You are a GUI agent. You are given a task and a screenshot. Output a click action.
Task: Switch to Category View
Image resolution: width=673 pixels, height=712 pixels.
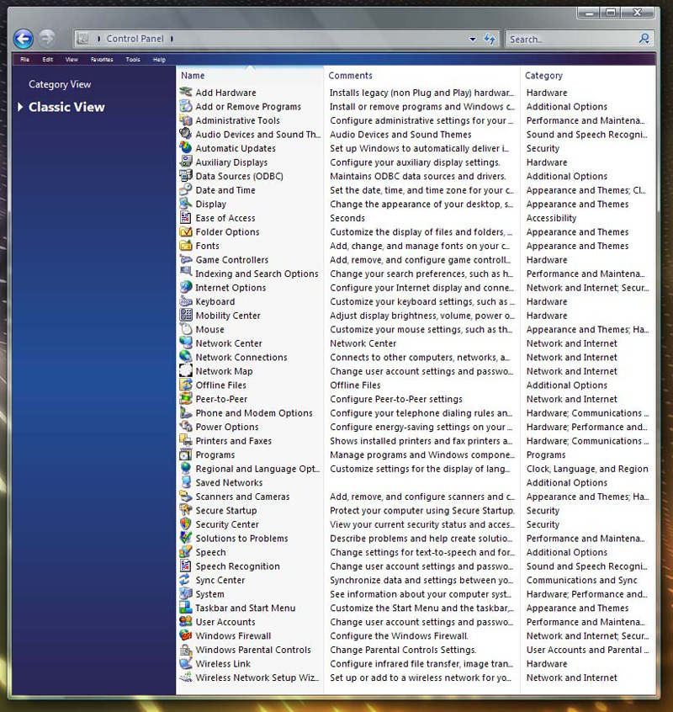point(60,84)
